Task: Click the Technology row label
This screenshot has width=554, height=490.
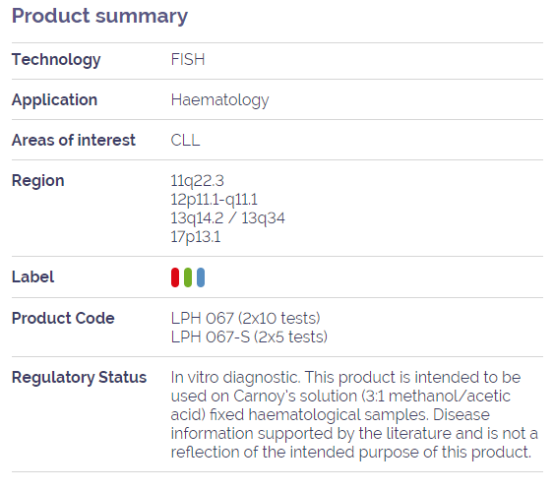Action: click(56, 60)
